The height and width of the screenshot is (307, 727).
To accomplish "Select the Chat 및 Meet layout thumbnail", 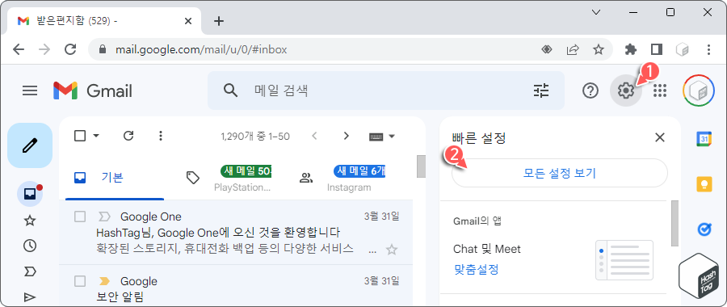I will [624, 260].
